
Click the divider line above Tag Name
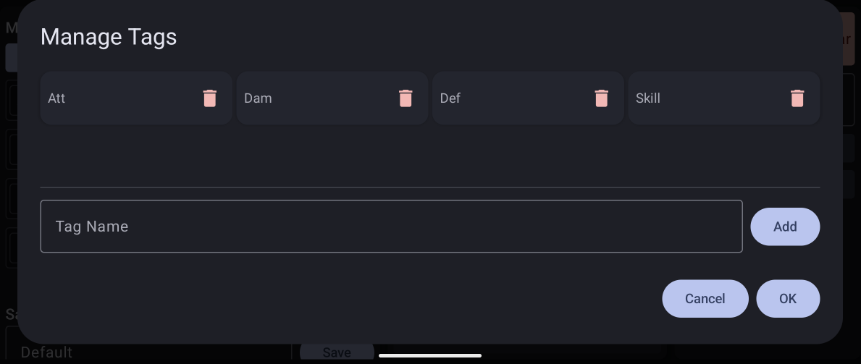[430, 187]
